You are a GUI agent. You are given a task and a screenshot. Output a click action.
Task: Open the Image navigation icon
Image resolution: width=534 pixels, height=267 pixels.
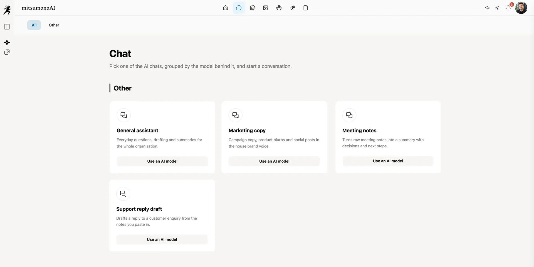tap(266, 8)
